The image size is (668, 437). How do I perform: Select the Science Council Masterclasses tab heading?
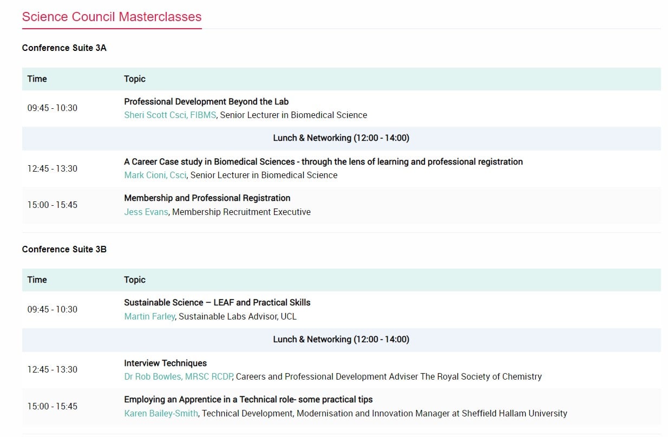click(x=112, y=17)
